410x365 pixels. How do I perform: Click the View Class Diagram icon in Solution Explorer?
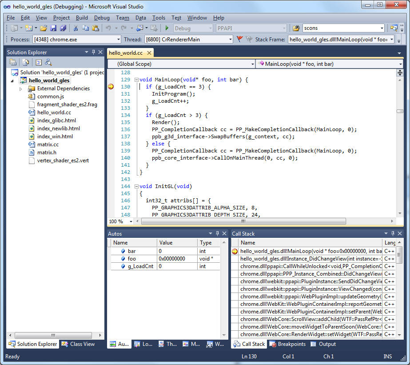coord(48,62)
